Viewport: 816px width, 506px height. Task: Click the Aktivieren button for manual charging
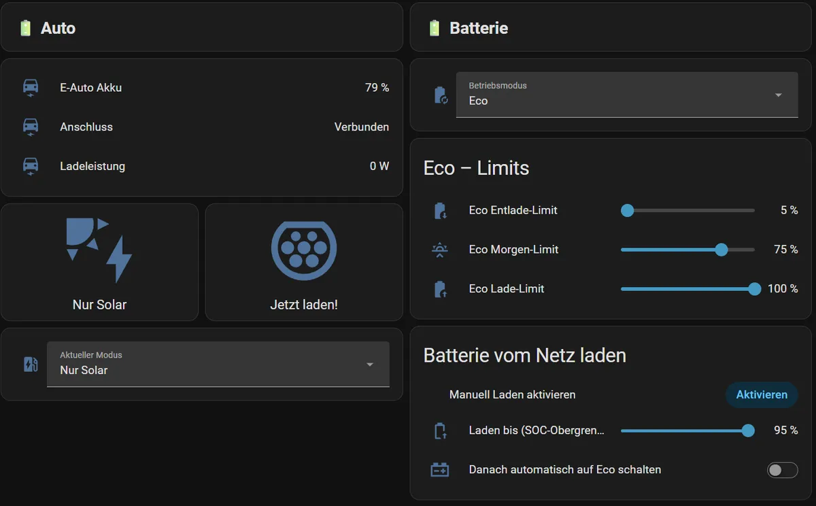pos(762,394)
